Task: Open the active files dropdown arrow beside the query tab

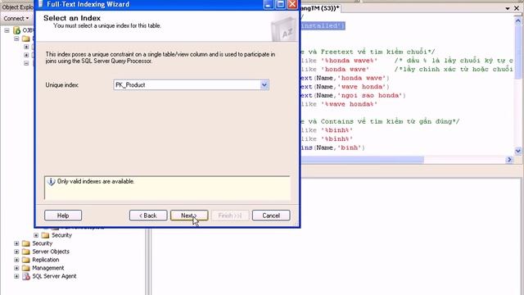Action: (508, 8)
